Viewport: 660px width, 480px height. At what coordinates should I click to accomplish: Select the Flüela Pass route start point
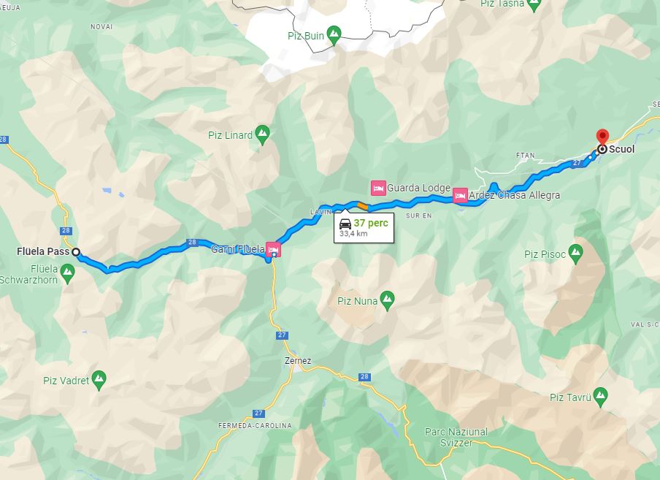76,252
